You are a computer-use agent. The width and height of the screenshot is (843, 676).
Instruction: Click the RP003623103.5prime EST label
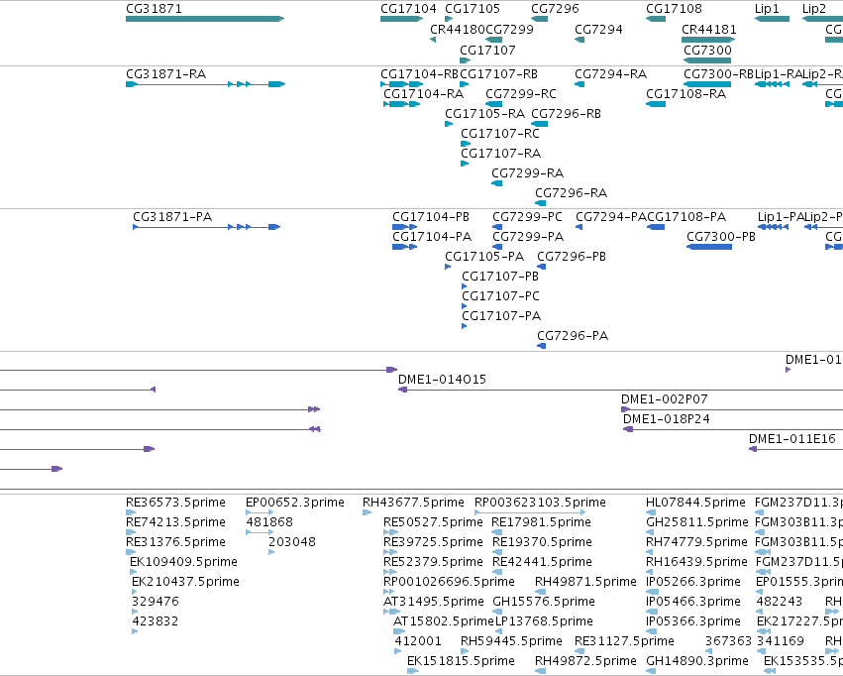pyautogui.click(x=540, y=503)
